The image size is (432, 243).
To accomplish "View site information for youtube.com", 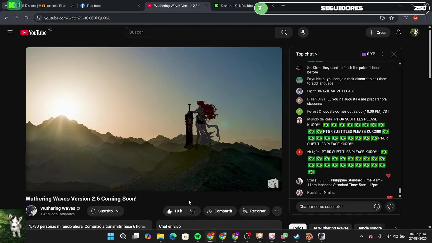I will tap(38, 18).
